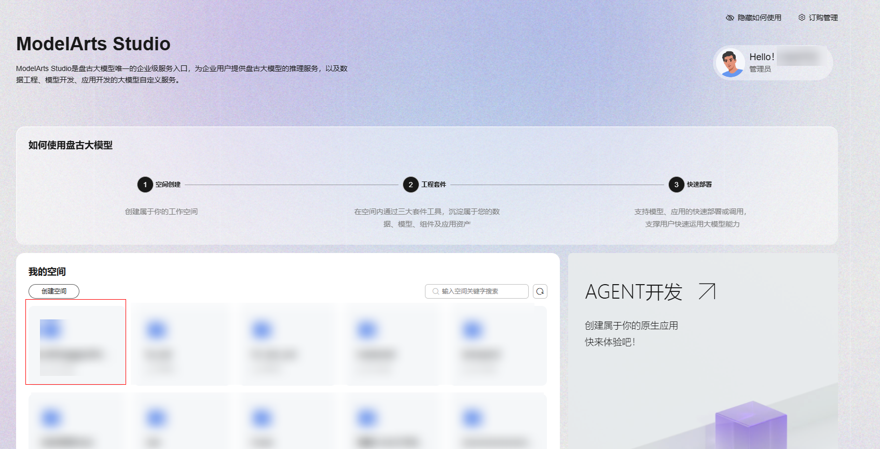Select step 3 快速部署
Image resolution: width=880 pixels, height=449 pixels.
(690, 185)
